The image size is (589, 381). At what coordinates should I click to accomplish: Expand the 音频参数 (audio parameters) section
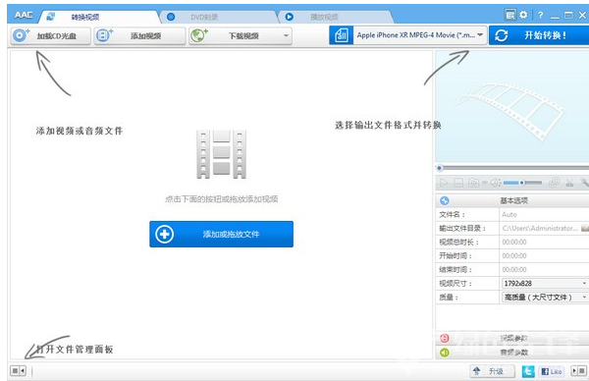point(512,353)
